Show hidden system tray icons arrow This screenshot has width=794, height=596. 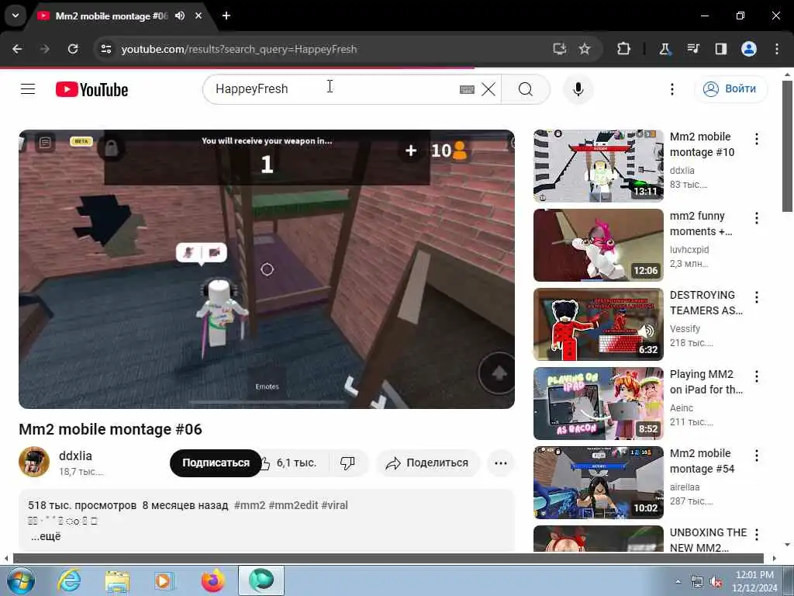pyautogui.click(x=678, y=581)
